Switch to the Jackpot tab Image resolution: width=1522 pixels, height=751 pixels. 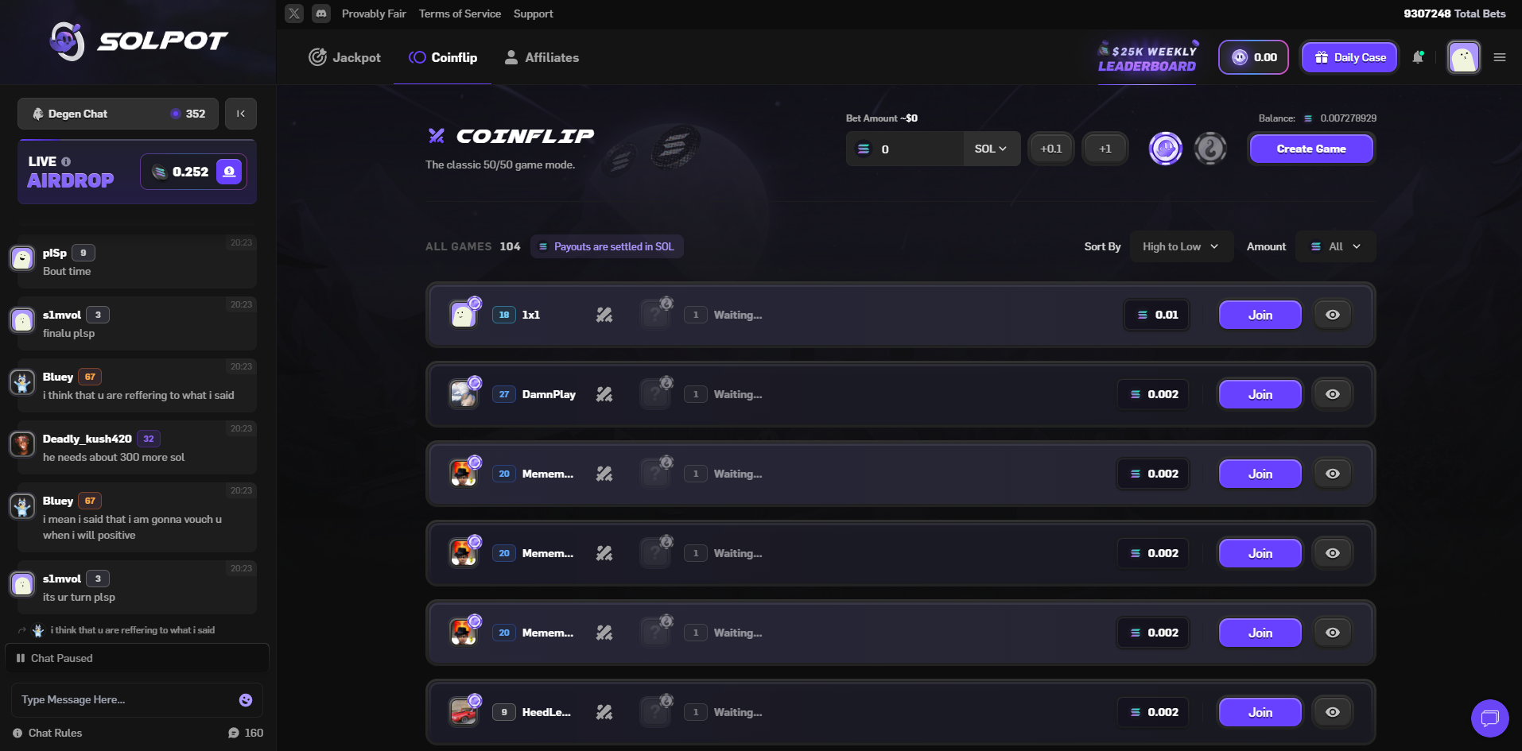coord(344,57)
